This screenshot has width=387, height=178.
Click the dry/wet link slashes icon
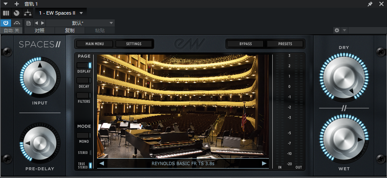click(344, 108)
